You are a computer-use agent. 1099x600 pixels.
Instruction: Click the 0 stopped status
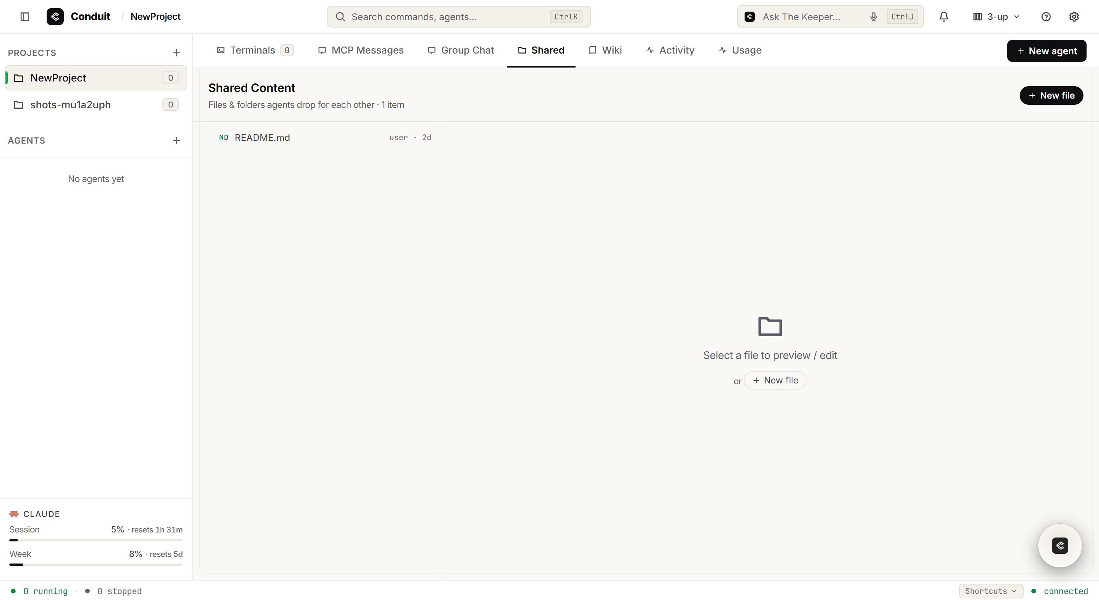point(113,591)
